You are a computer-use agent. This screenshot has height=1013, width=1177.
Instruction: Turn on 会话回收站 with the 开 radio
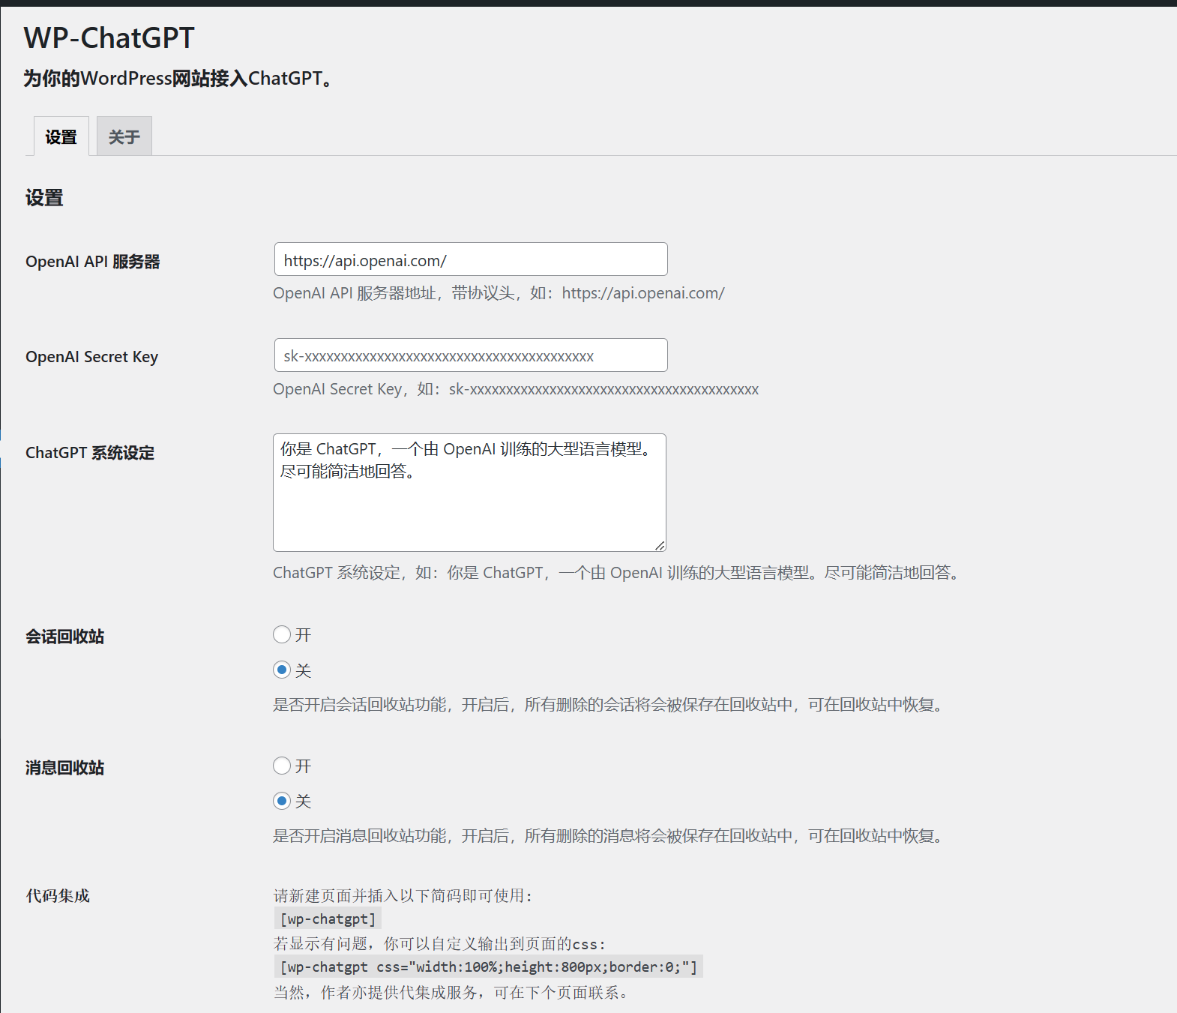[x=282, y=635]
